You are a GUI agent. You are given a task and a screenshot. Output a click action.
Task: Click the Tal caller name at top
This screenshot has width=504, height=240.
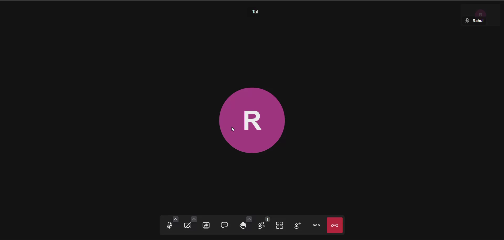(x=255, y=12)
